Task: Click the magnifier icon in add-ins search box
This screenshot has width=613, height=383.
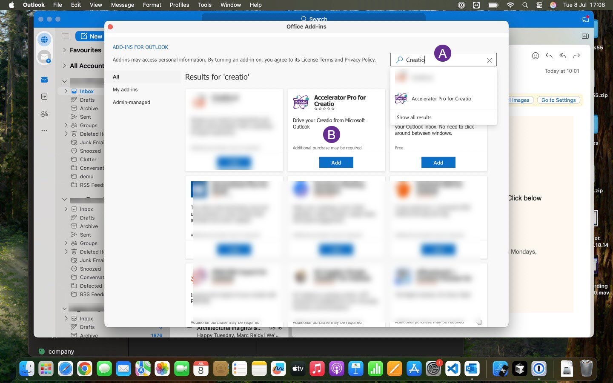Action: [x=399, y=60]
